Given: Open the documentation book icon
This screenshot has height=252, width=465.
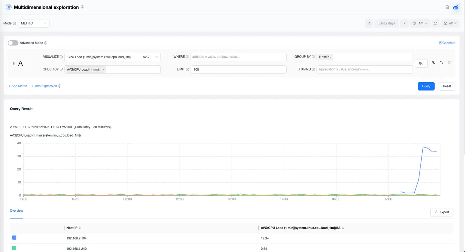Looking at the screenshot, I should point(447,7).
